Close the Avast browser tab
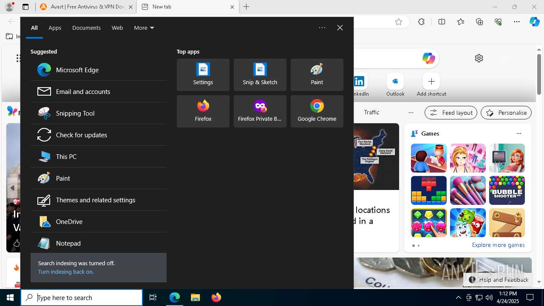Screen dimensions: 544x306 click(130, 7)
